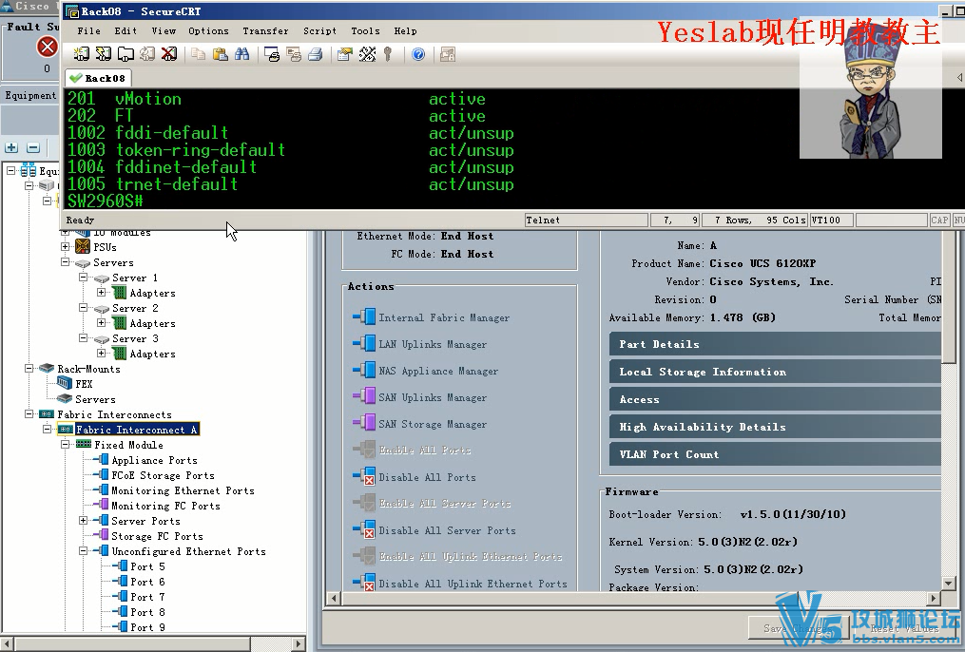Open LAN Uplinks Manager link

[x=432, y=344]
